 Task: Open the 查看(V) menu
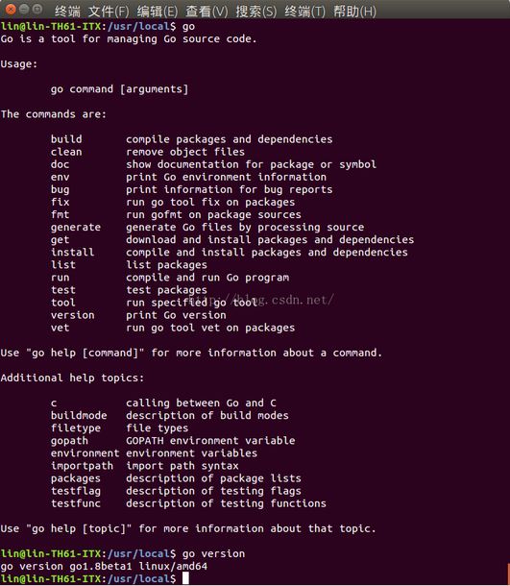(206, 12)
